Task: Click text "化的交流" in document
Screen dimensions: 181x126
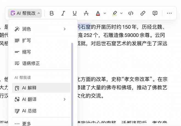Action: (x=91, y=96)
